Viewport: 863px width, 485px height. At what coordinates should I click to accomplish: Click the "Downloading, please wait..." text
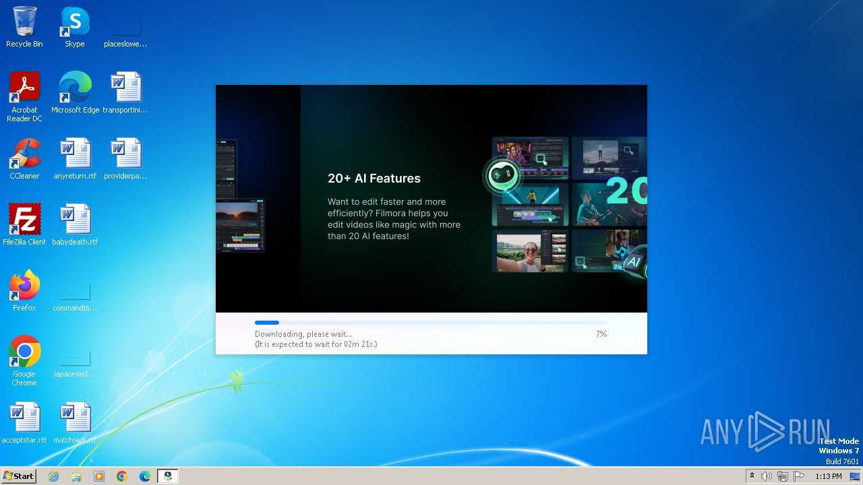[303, 334]
